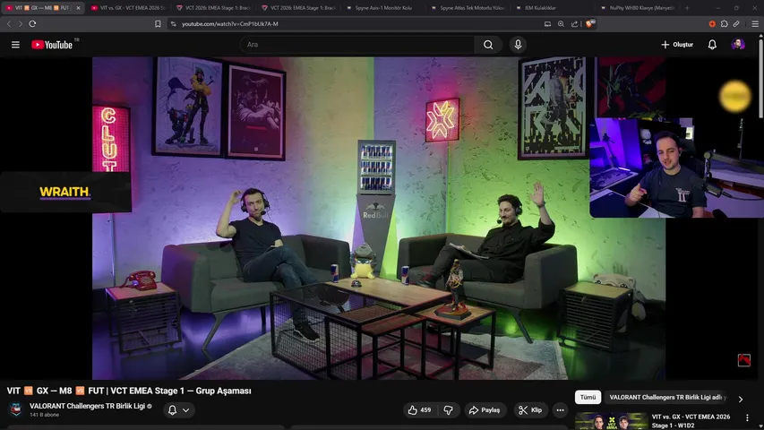Click the video title VIT GX M8 FUT
The image size is (764, 430).
[x=129, y=391]
